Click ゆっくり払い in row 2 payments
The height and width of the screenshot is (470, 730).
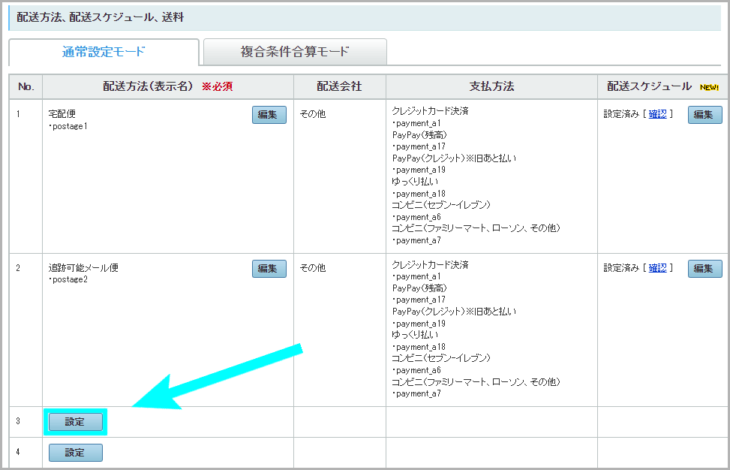point(415,334)
